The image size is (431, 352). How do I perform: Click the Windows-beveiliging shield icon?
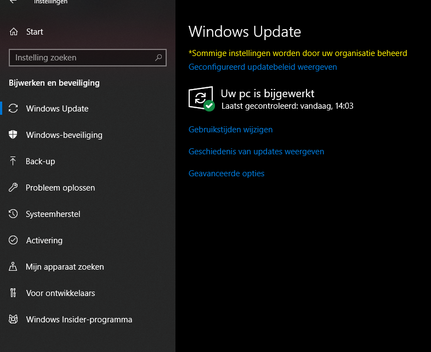point(13,135)
